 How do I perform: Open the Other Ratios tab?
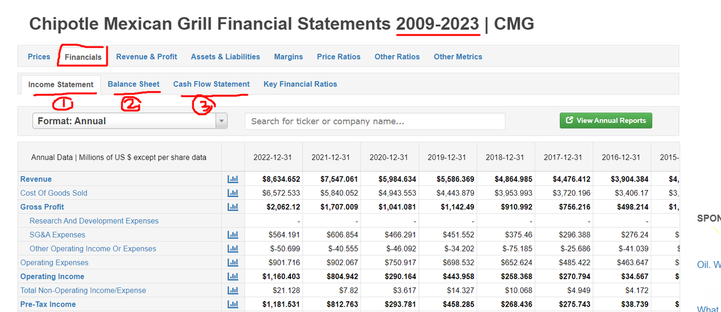coord(397,56)
